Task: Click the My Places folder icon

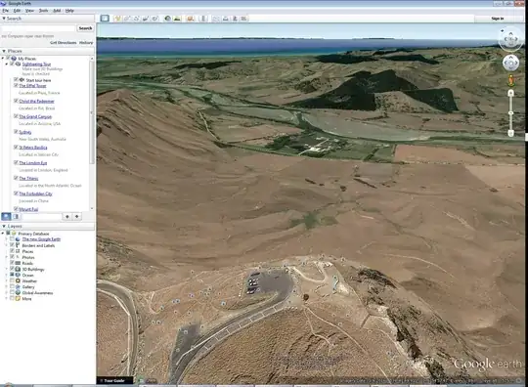Action: point(14,59)
